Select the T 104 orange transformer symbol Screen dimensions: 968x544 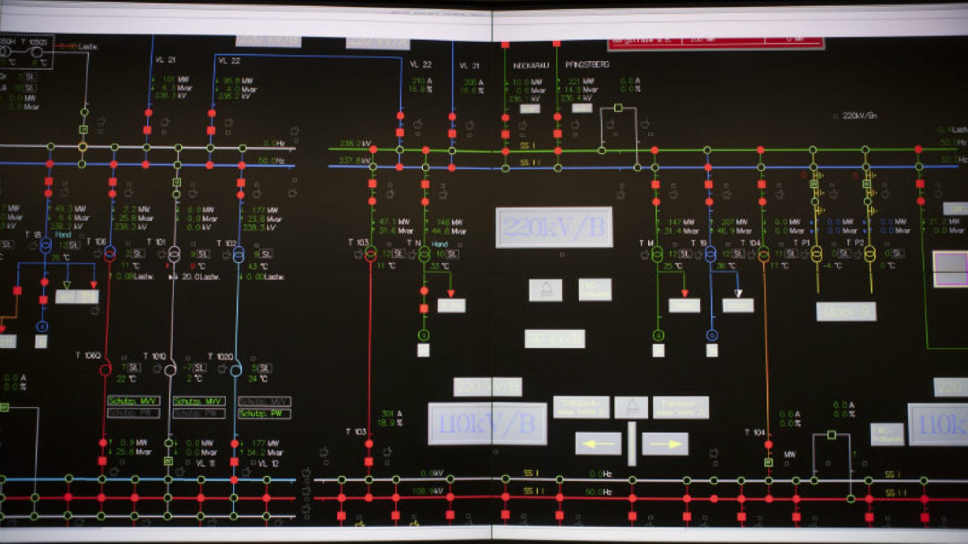764,254
